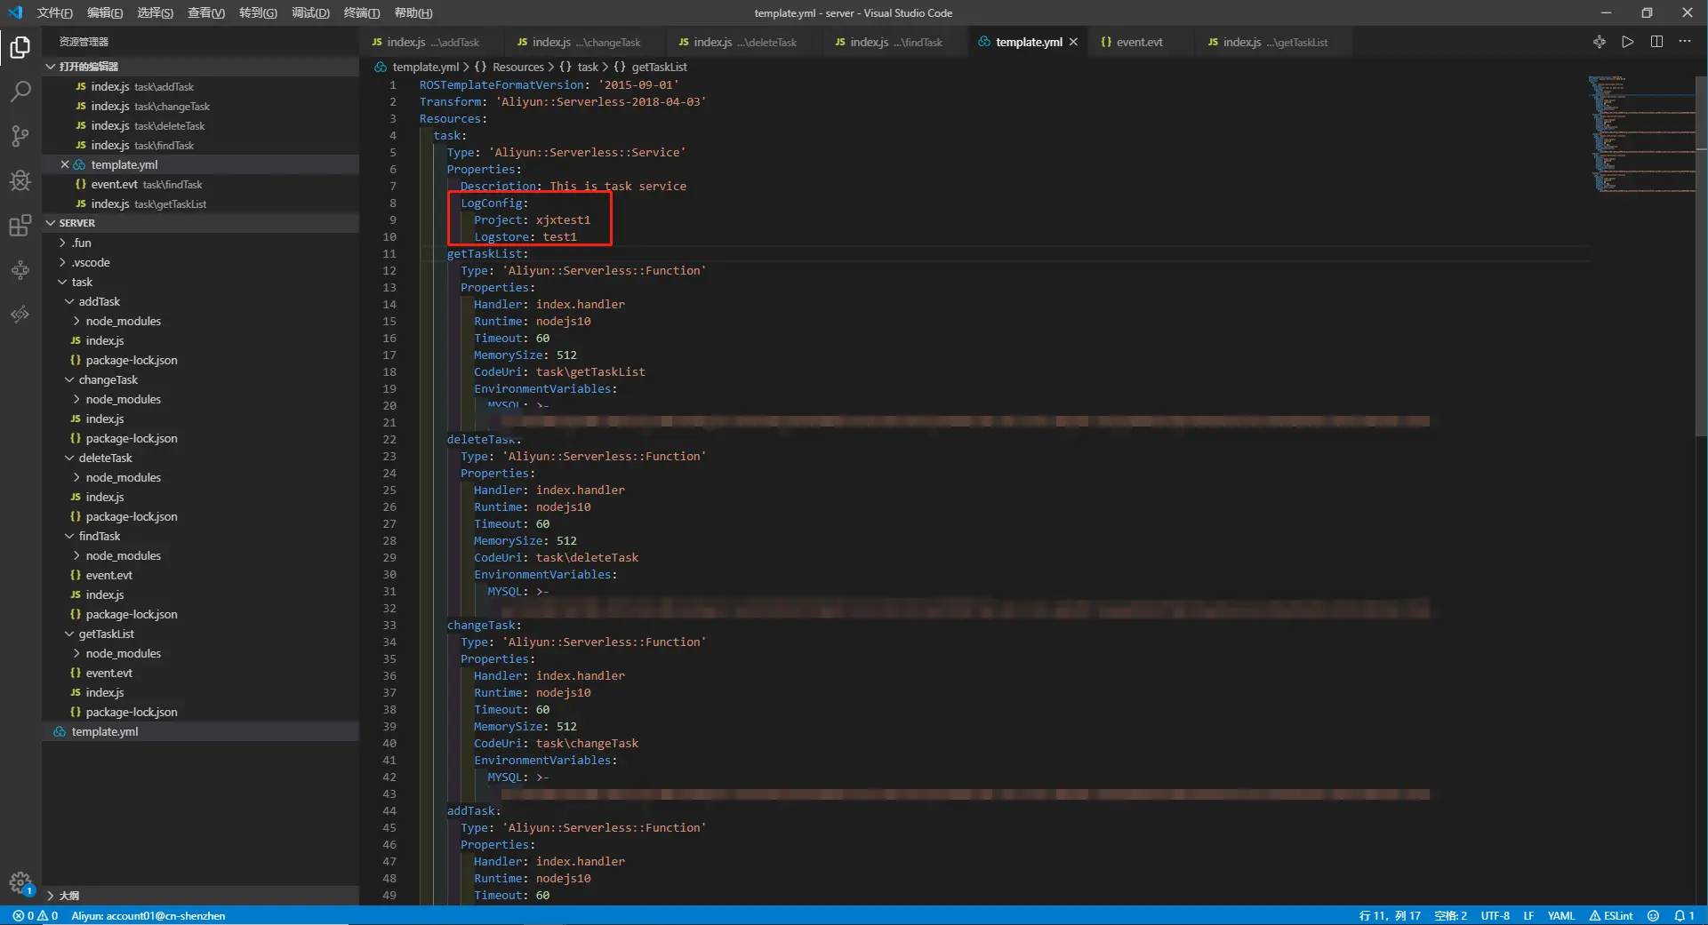1708x925 pixels.
Task: Show errors and warnings in status bar
Action: point(36,915)
